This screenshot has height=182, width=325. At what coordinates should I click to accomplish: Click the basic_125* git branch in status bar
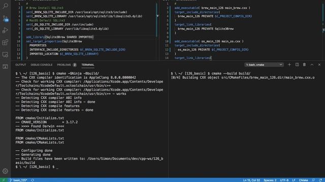tap(18, 180)
